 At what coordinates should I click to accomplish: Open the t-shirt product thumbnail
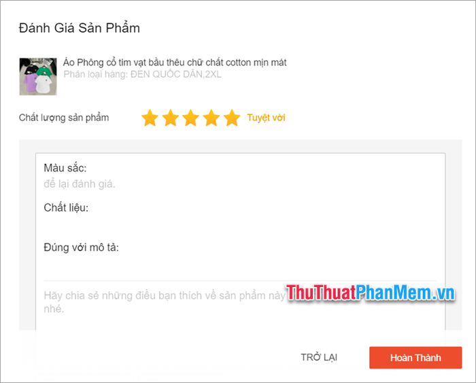coord(38,77)
